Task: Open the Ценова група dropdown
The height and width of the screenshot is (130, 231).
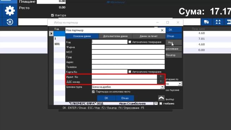Action: pos(162,87)
